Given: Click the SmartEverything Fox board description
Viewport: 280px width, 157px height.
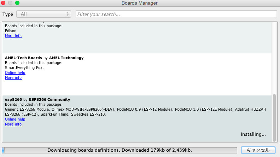Looking at the screenshot, I should pyautogui.click(x=24, y=68).
